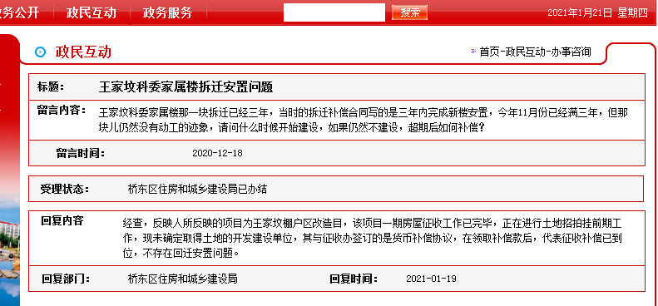
Task: Click the search input field in header
Action: point(334,12)
